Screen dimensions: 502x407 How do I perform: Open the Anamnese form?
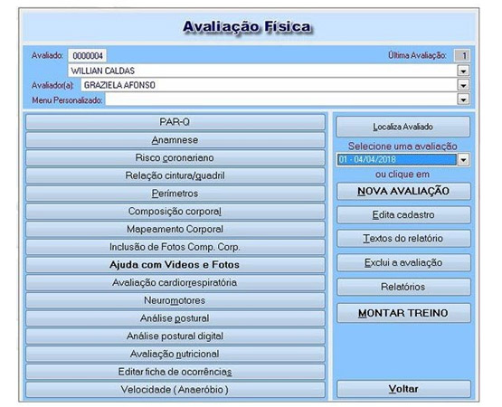point(175,140)
